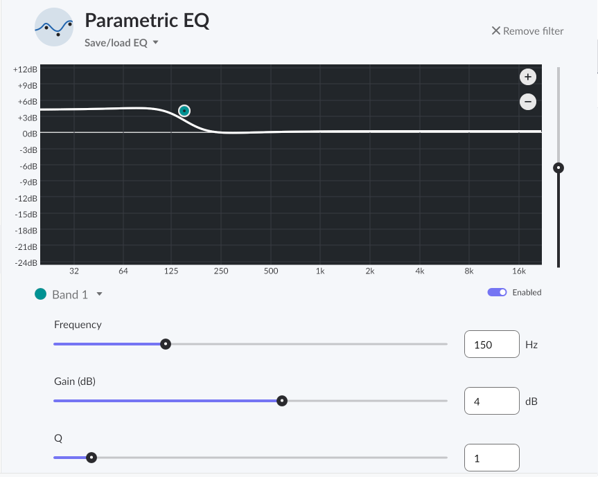Click the Remove filter link
This screenshot has width=598, height=477.
point(527,31)
